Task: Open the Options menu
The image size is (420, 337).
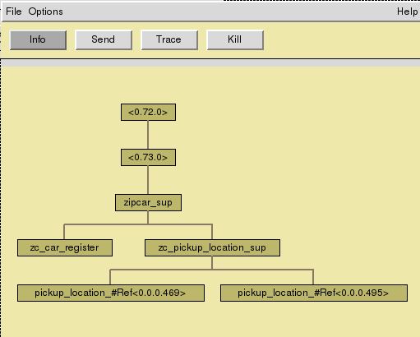Action: pyautogui.click(x=45, y=12)
